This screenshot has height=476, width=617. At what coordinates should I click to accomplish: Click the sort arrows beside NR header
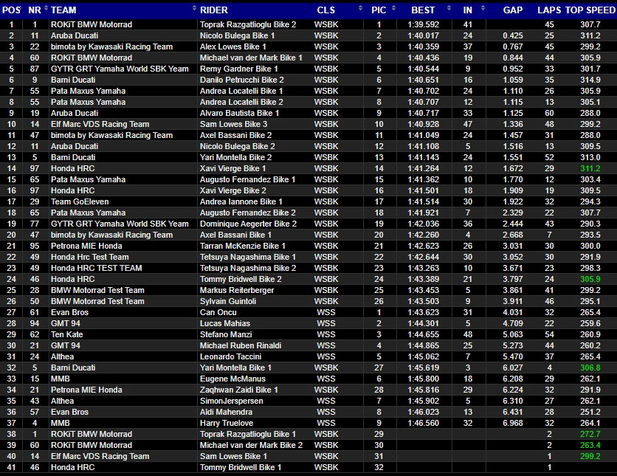46,10
